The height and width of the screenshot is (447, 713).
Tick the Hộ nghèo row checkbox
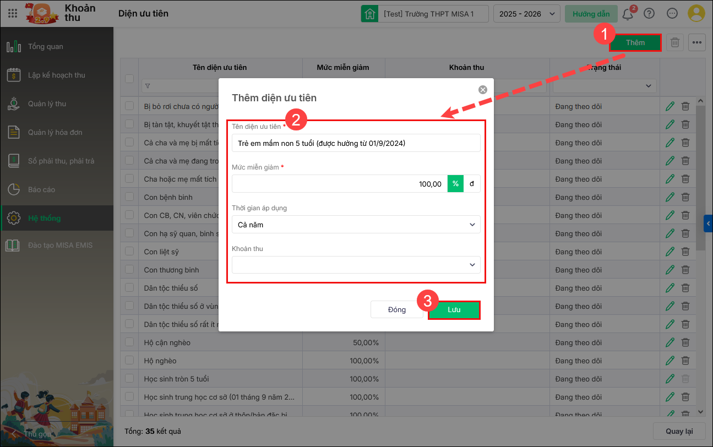(129, 361)
